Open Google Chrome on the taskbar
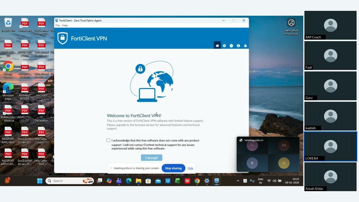 (x=197, y=181)
